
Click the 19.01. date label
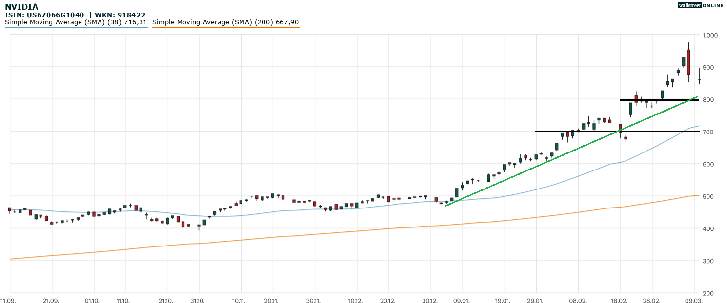[503, 301]
